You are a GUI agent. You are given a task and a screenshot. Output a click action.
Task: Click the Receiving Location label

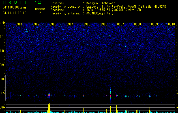pyautogui.click(x=66, y=6)
